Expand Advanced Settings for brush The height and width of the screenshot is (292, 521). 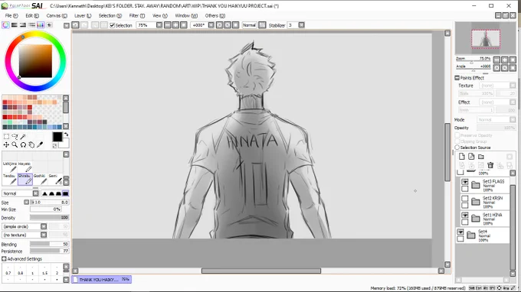coord(4,258)
